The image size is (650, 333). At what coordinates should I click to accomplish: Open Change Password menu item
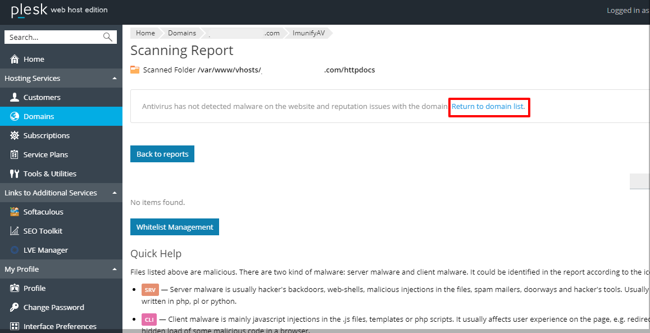coord(53,307)
